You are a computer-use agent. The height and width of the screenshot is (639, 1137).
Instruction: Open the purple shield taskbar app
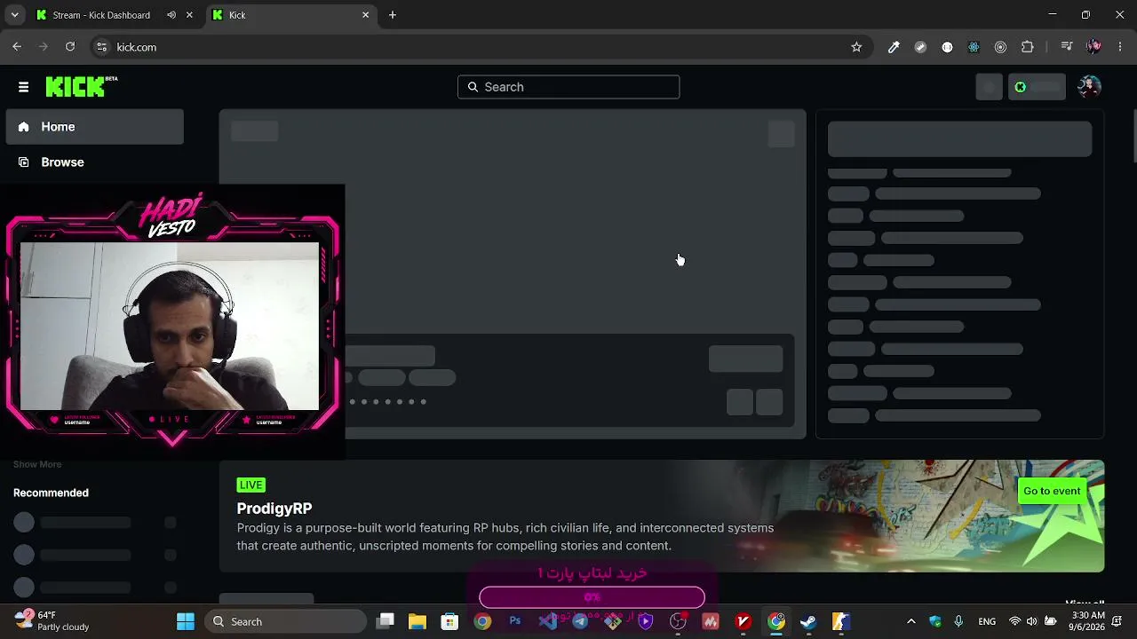coord(646,621)
